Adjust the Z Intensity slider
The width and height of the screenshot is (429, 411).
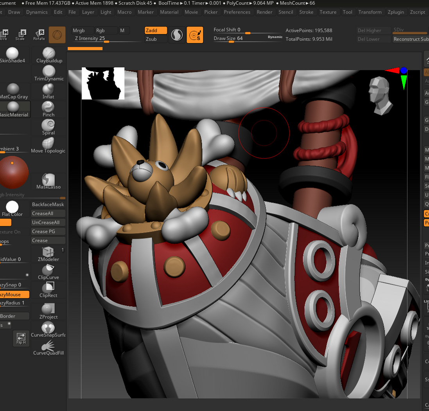[107, 39]
